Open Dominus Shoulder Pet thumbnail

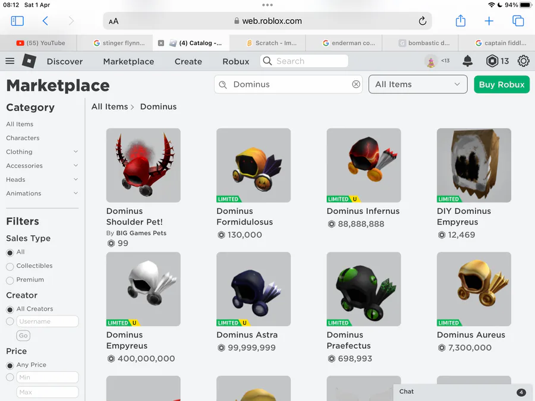point(143,165)
